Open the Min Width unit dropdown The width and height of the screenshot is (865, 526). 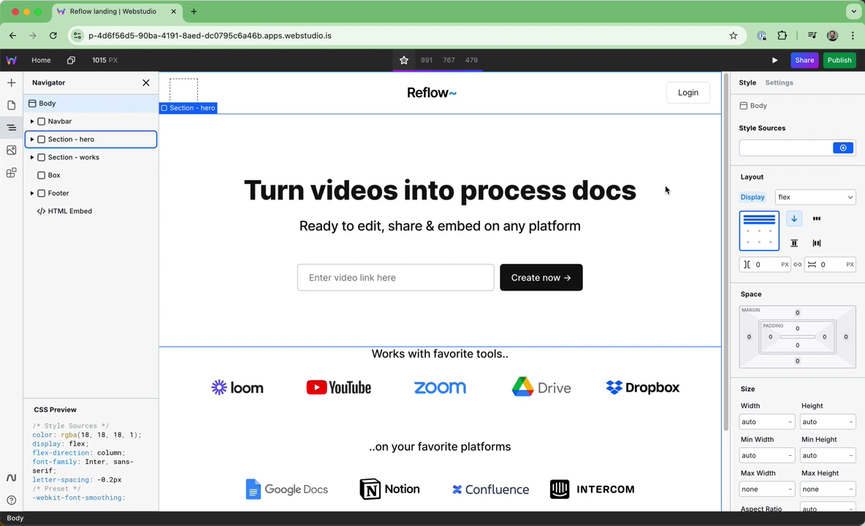coord(790,455)
